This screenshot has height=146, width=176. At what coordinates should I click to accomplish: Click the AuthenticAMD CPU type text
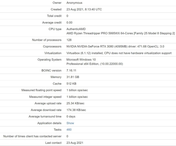76,29
